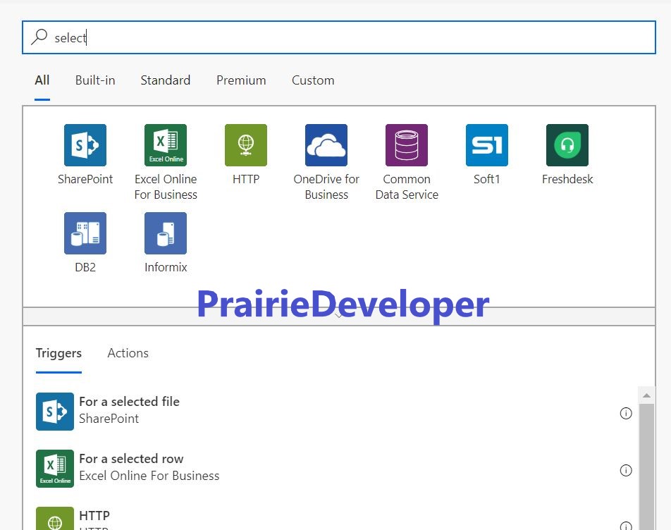
Task: Click 'Excel Online For Business' subtitle text
Action: [x=149, y=476]
